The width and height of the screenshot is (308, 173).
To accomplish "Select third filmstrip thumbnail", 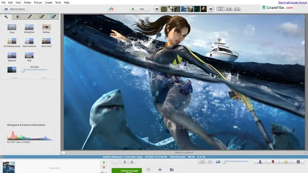I will [x=177, y=9].
